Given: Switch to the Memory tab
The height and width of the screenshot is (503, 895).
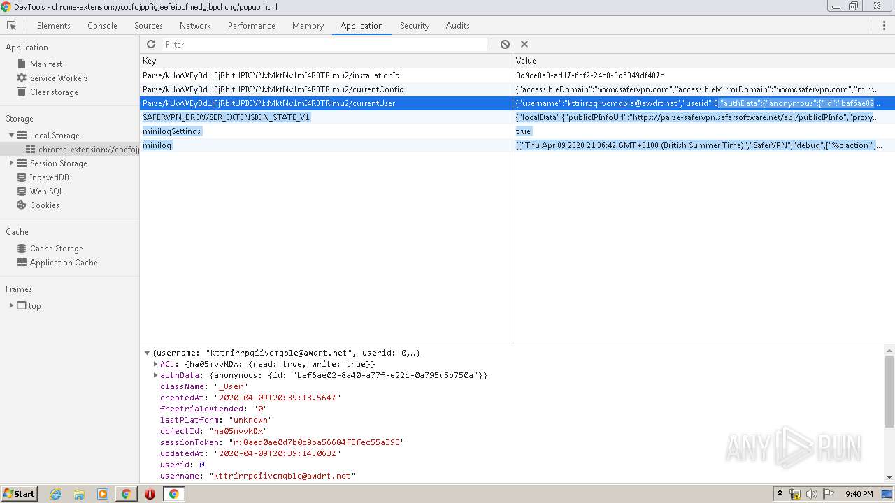Looking at the screenshot, I should (x=308, y=25).
